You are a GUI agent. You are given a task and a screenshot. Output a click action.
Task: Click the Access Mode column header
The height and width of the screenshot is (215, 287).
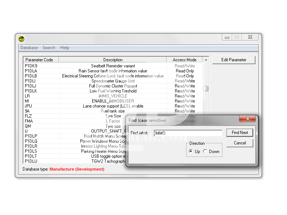click(184, 60)
